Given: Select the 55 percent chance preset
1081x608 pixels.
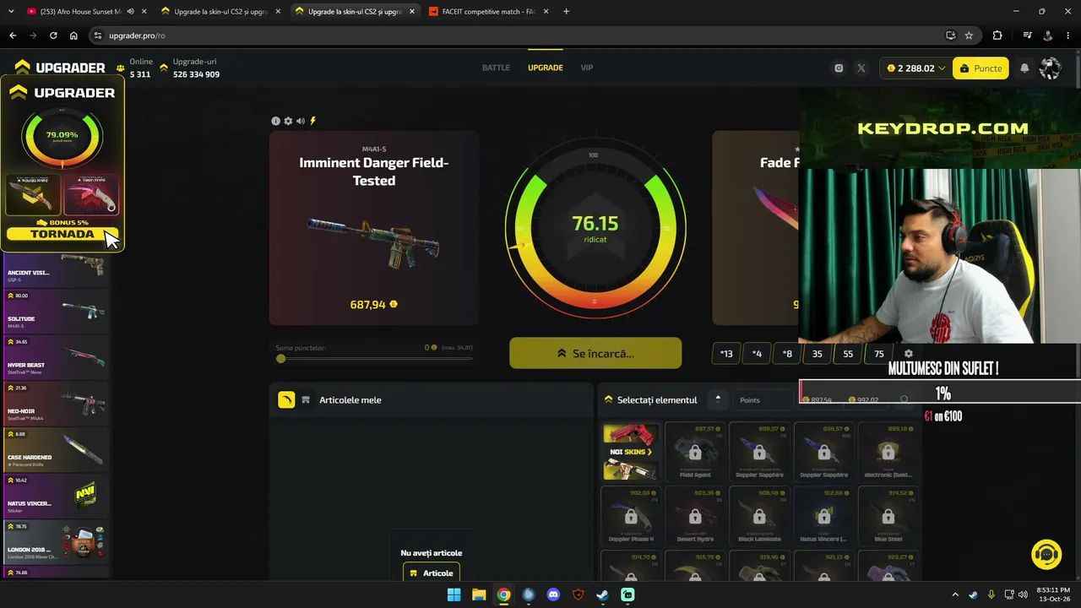Looking at the screenshot, I should click(x=848, y=354).
